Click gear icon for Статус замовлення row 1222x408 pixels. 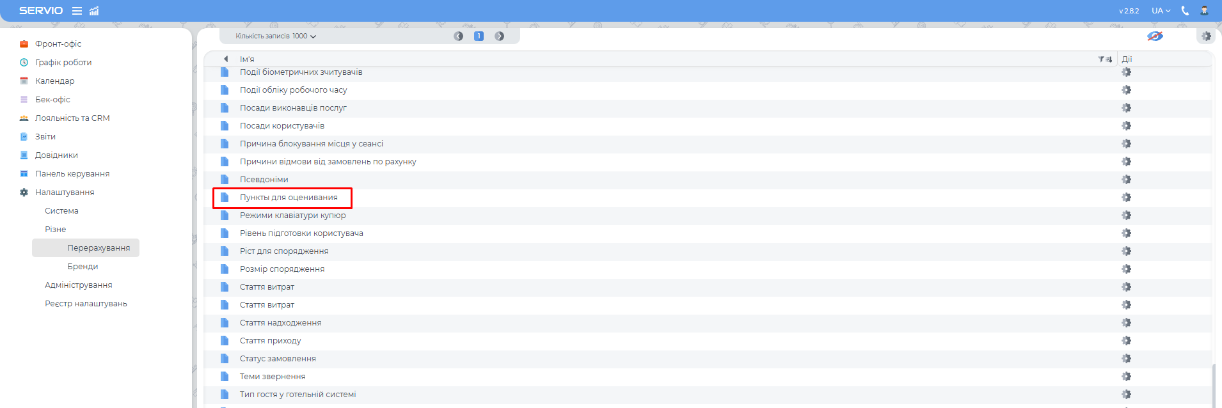click(x=1126, y=359)
